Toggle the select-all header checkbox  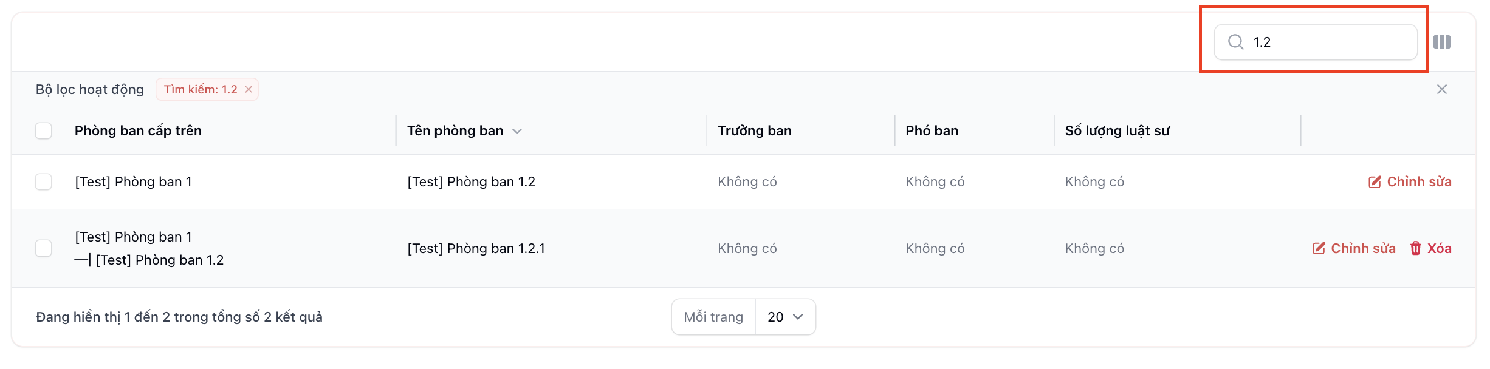pos(44,131)
